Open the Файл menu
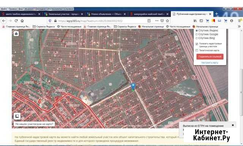 [x=4, y=9]
